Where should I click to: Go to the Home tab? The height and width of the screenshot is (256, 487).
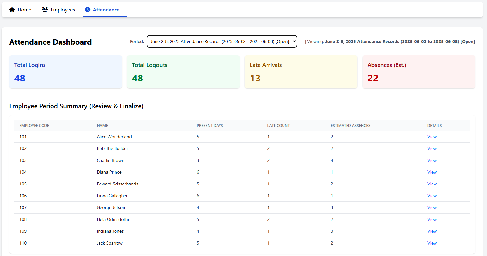tap(24, 10)
